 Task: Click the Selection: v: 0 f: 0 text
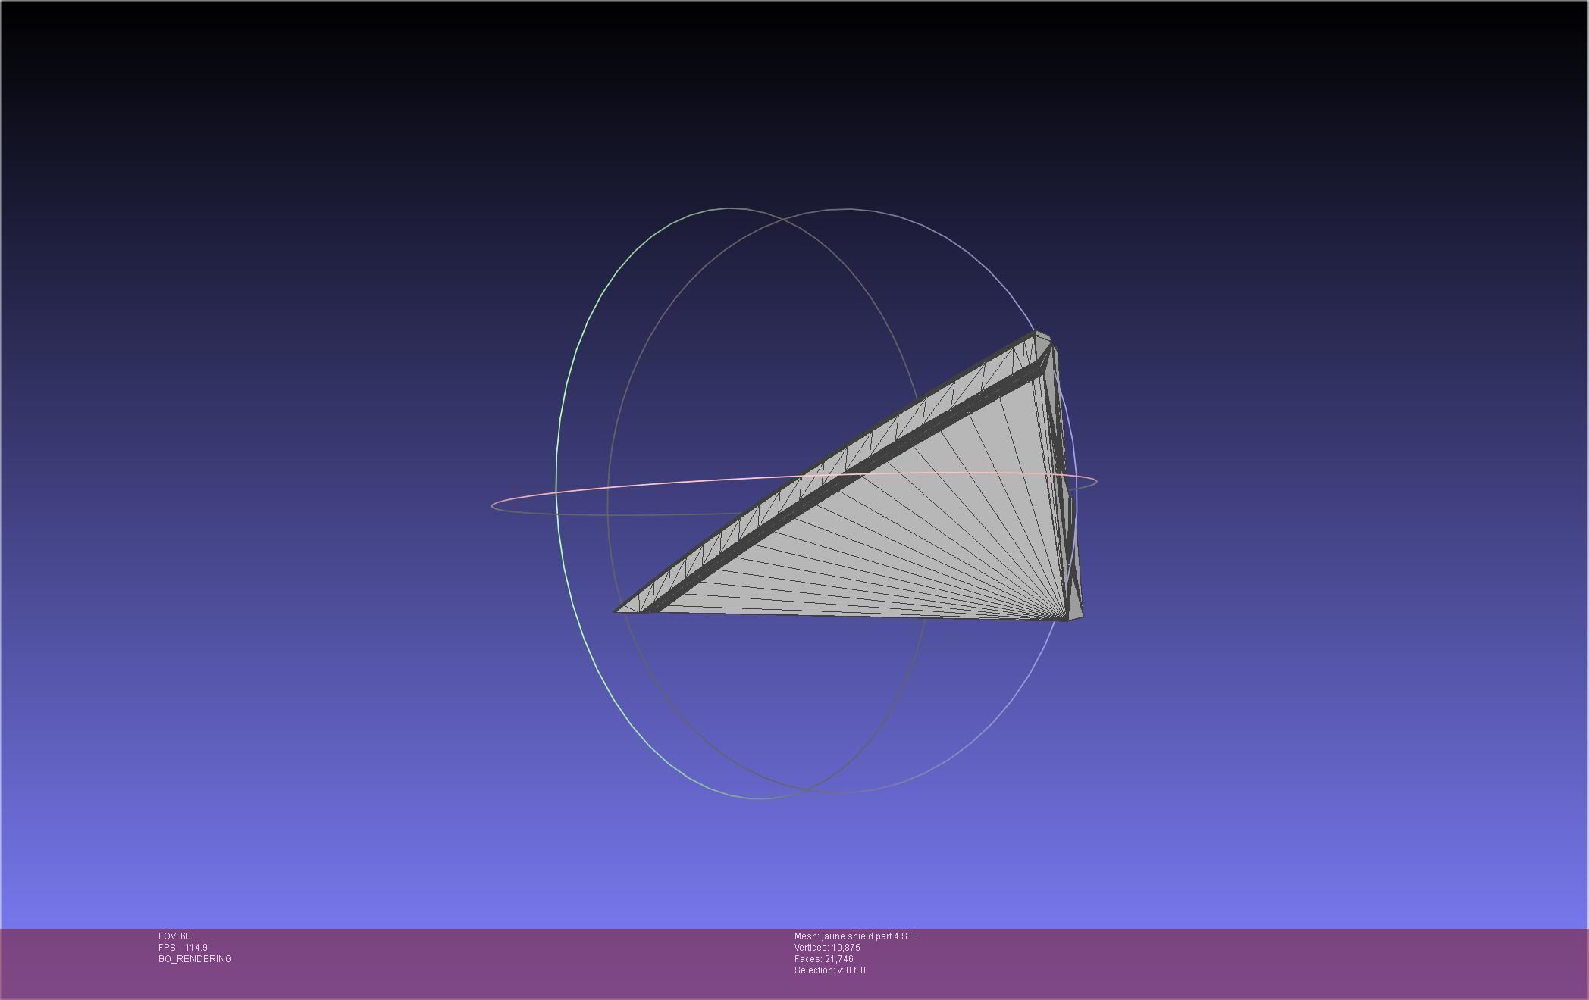(829, 970)
